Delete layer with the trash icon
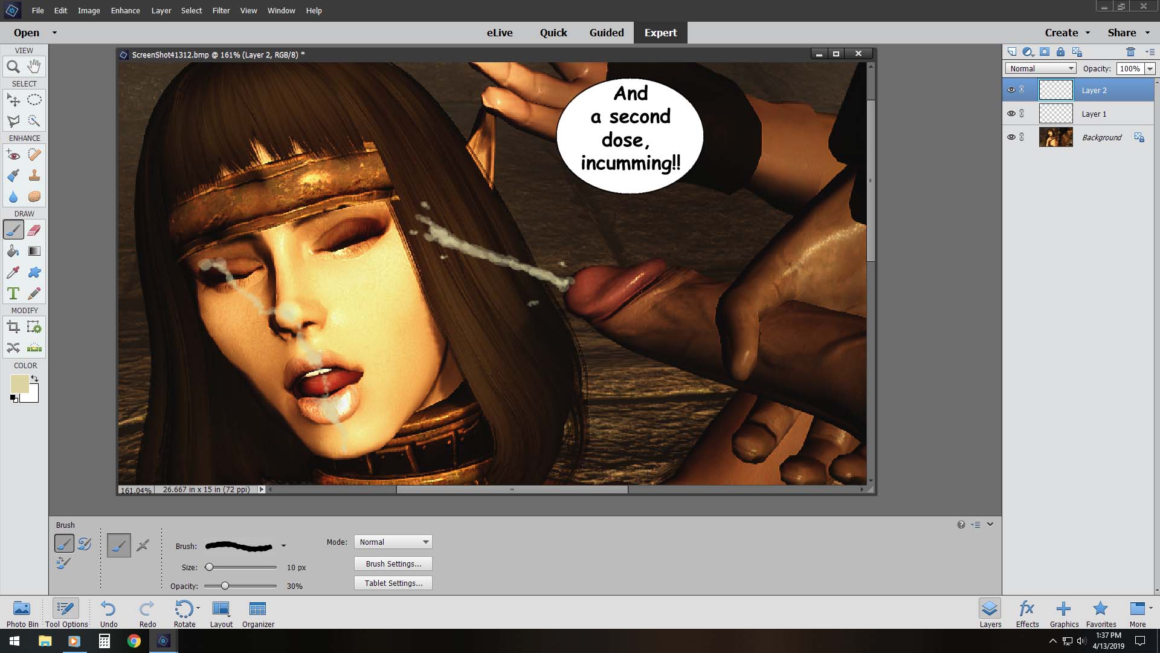The height and width of the screenshot is (653, 1160). pos(1130,52)
